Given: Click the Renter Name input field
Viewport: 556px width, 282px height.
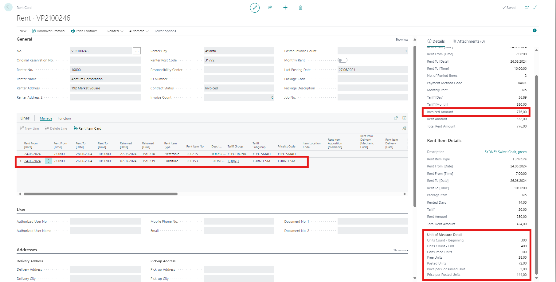Looking at the screenshot, I should coord(105,79).
